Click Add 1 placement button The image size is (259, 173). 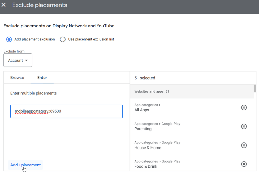pos(26,165)
